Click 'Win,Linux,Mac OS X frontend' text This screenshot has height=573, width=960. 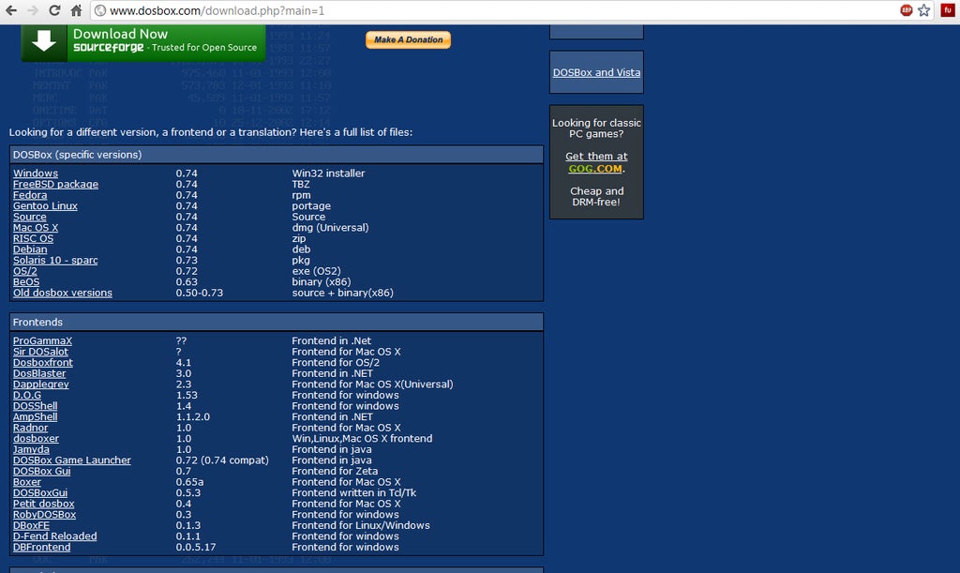point(362,439)
